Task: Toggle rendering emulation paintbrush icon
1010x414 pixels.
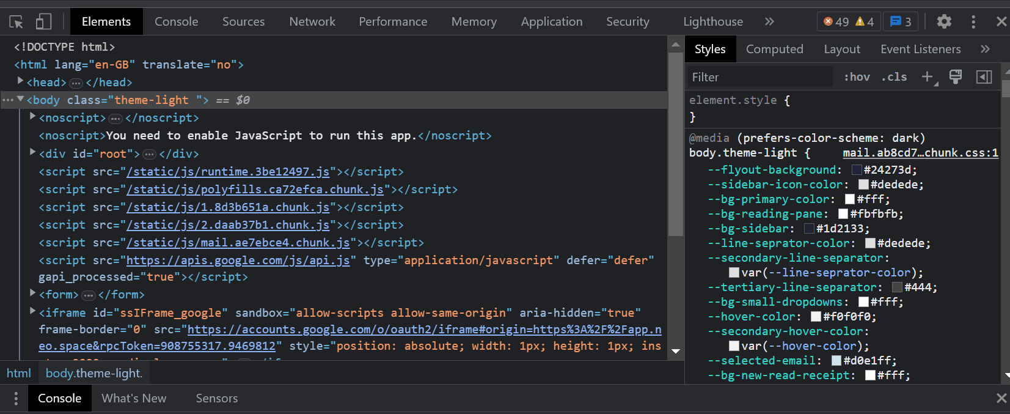Action: pyautogui.click(x=956, y=76)
